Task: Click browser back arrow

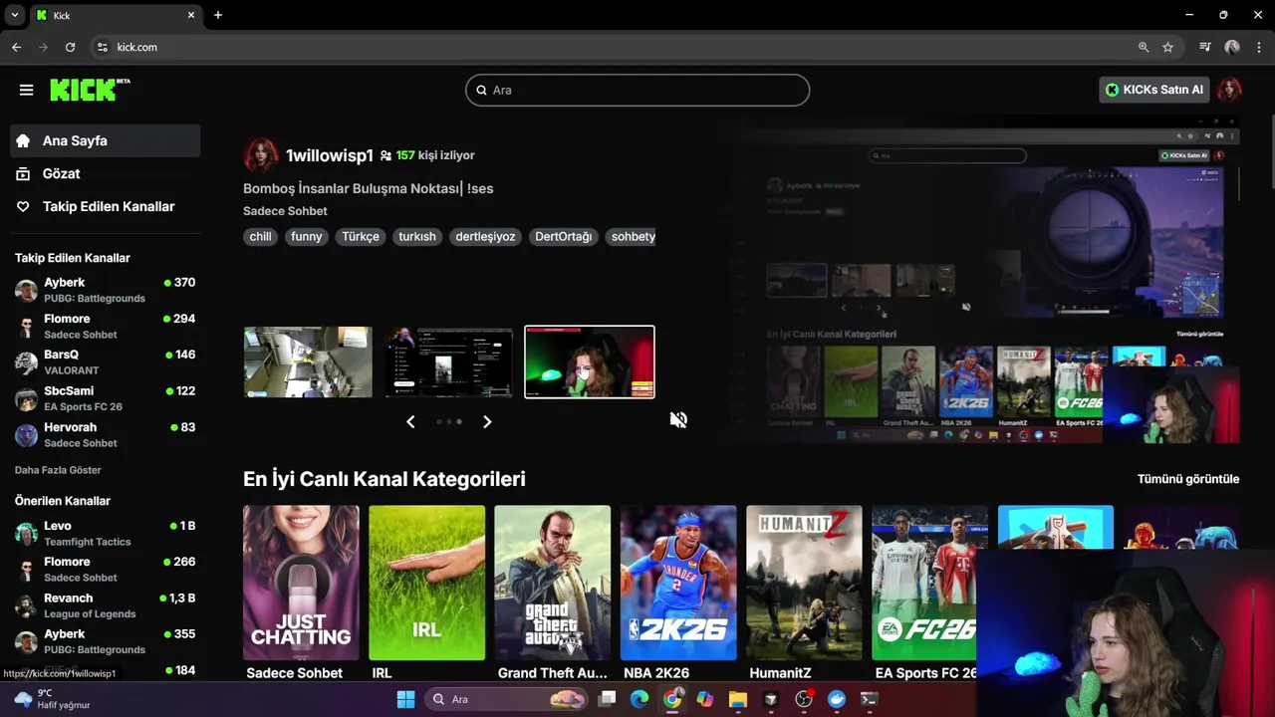Action: pyautogui.click(x=16, y=47)
